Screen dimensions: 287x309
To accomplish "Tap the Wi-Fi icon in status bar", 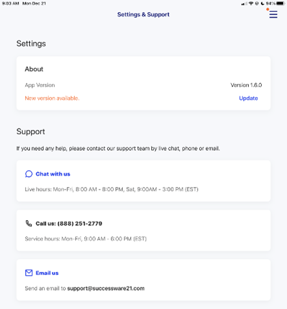I will (x=251, y=3).
